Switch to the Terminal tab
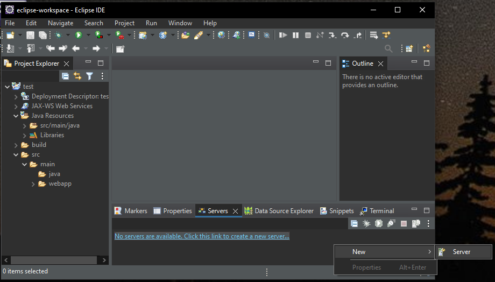 (377, 210)
